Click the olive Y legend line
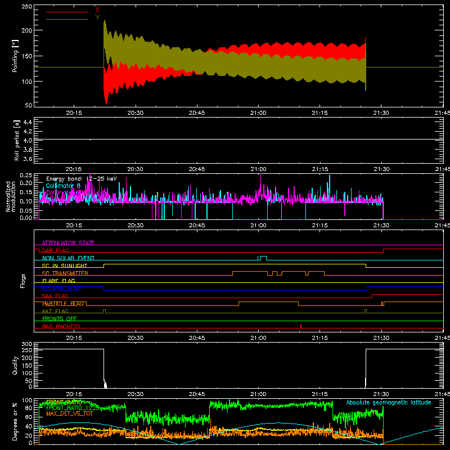 (x=67, y=19)
